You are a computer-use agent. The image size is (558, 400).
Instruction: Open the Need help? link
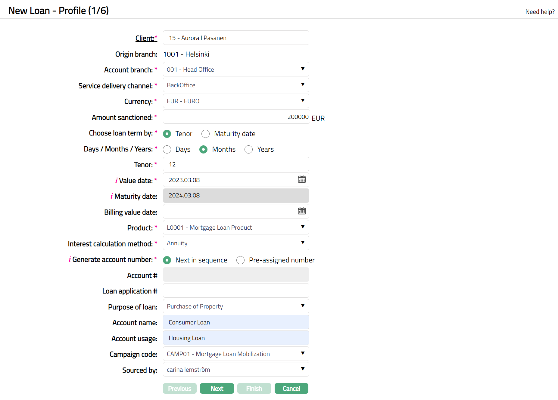tap(540, 12)
